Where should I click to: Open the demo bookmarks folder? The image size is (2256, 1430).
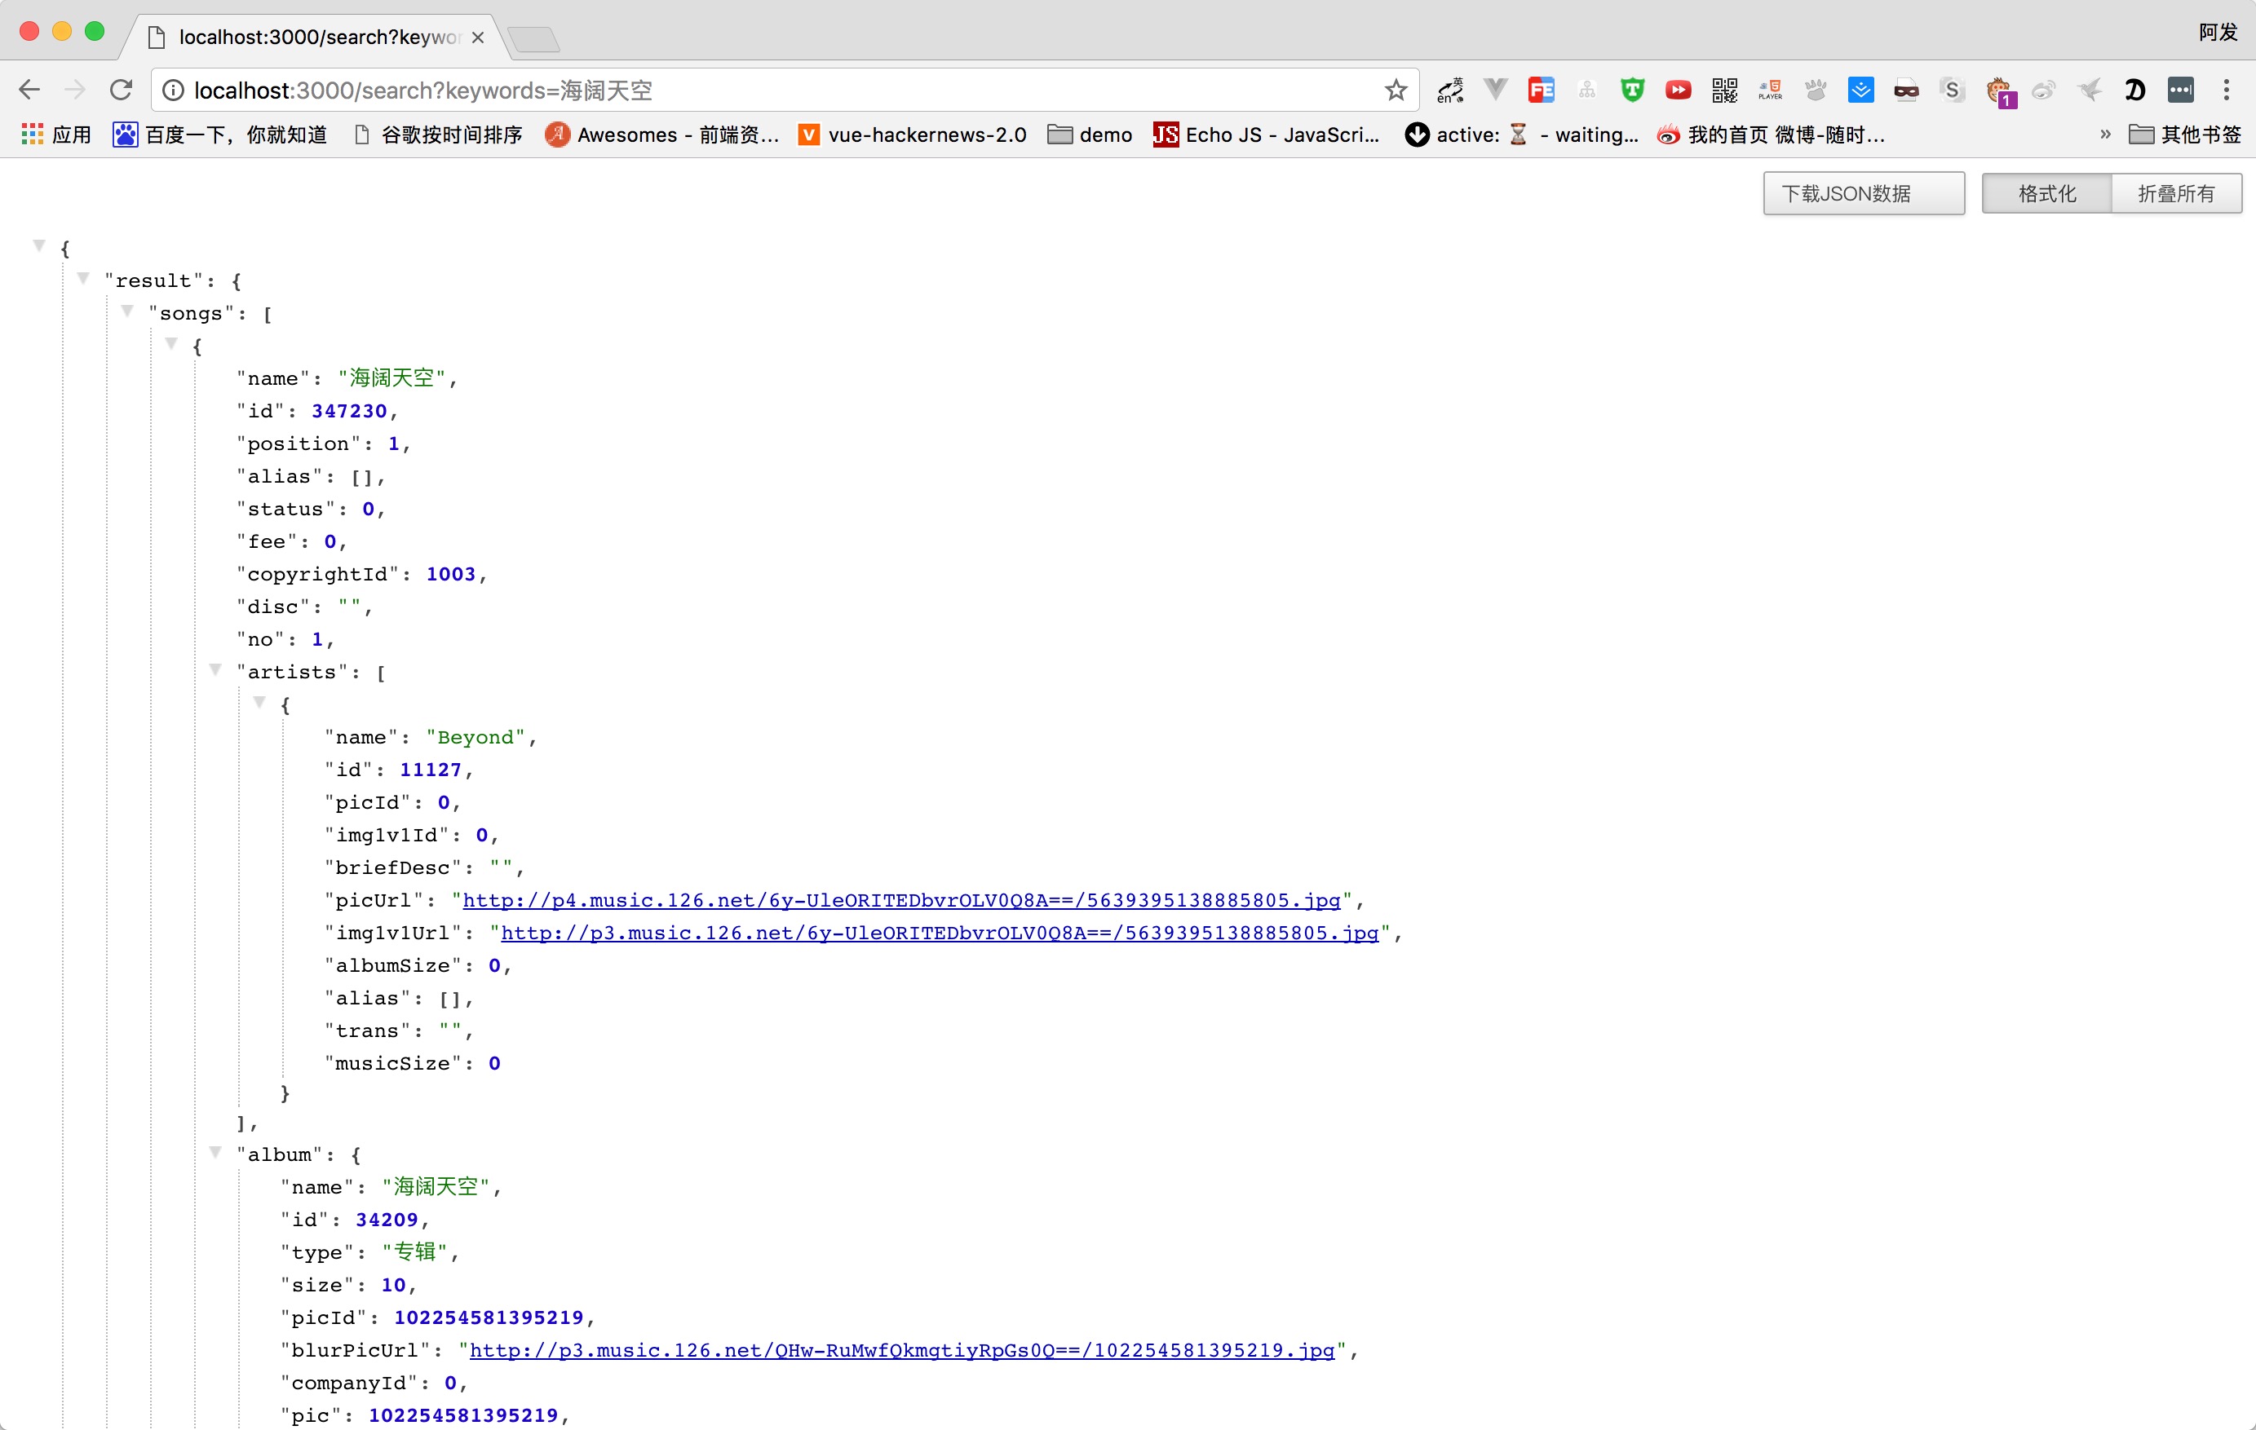click(x=1090, y=135)
